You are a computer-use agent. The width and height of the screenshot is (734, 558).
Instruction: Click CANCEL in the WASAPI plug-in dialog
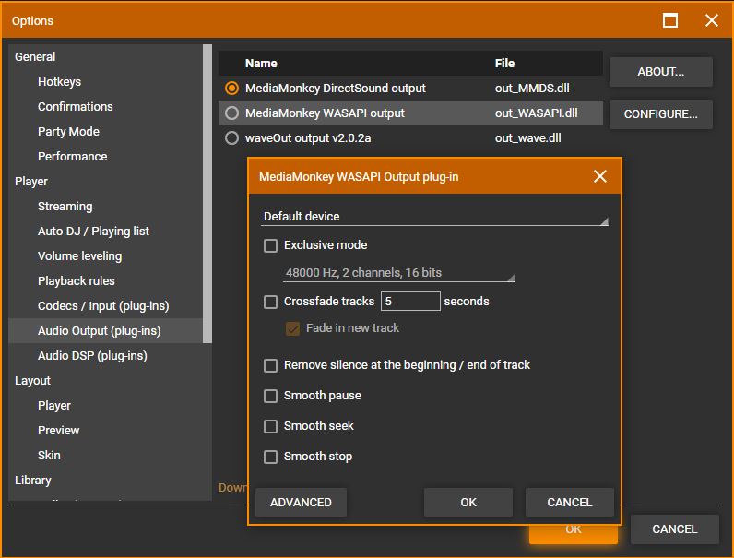pyautogui.click(x=570, y=503)
